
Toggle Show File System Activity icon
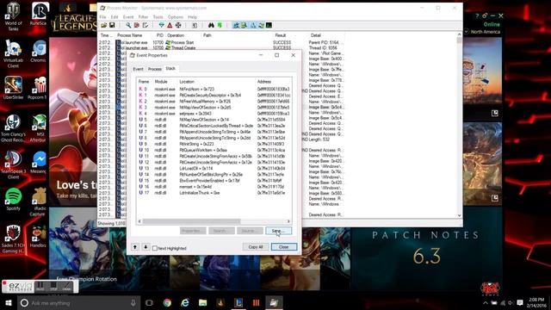(244, 25)
